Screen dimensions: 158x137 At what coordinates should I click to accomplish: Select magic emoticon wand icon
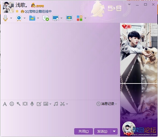(x=19, y=104)
